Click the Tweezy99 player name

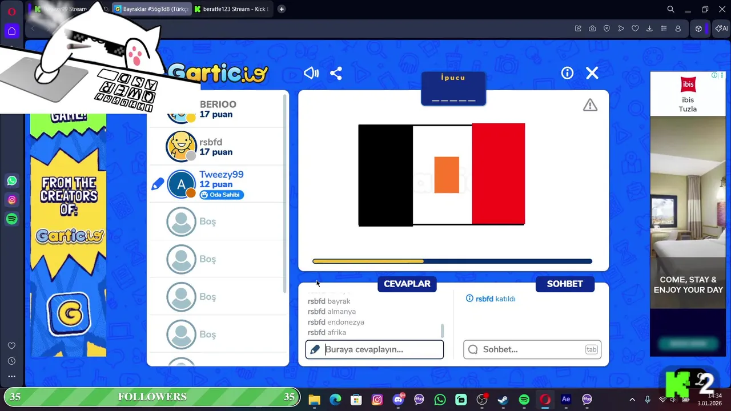tap(222, 175)
